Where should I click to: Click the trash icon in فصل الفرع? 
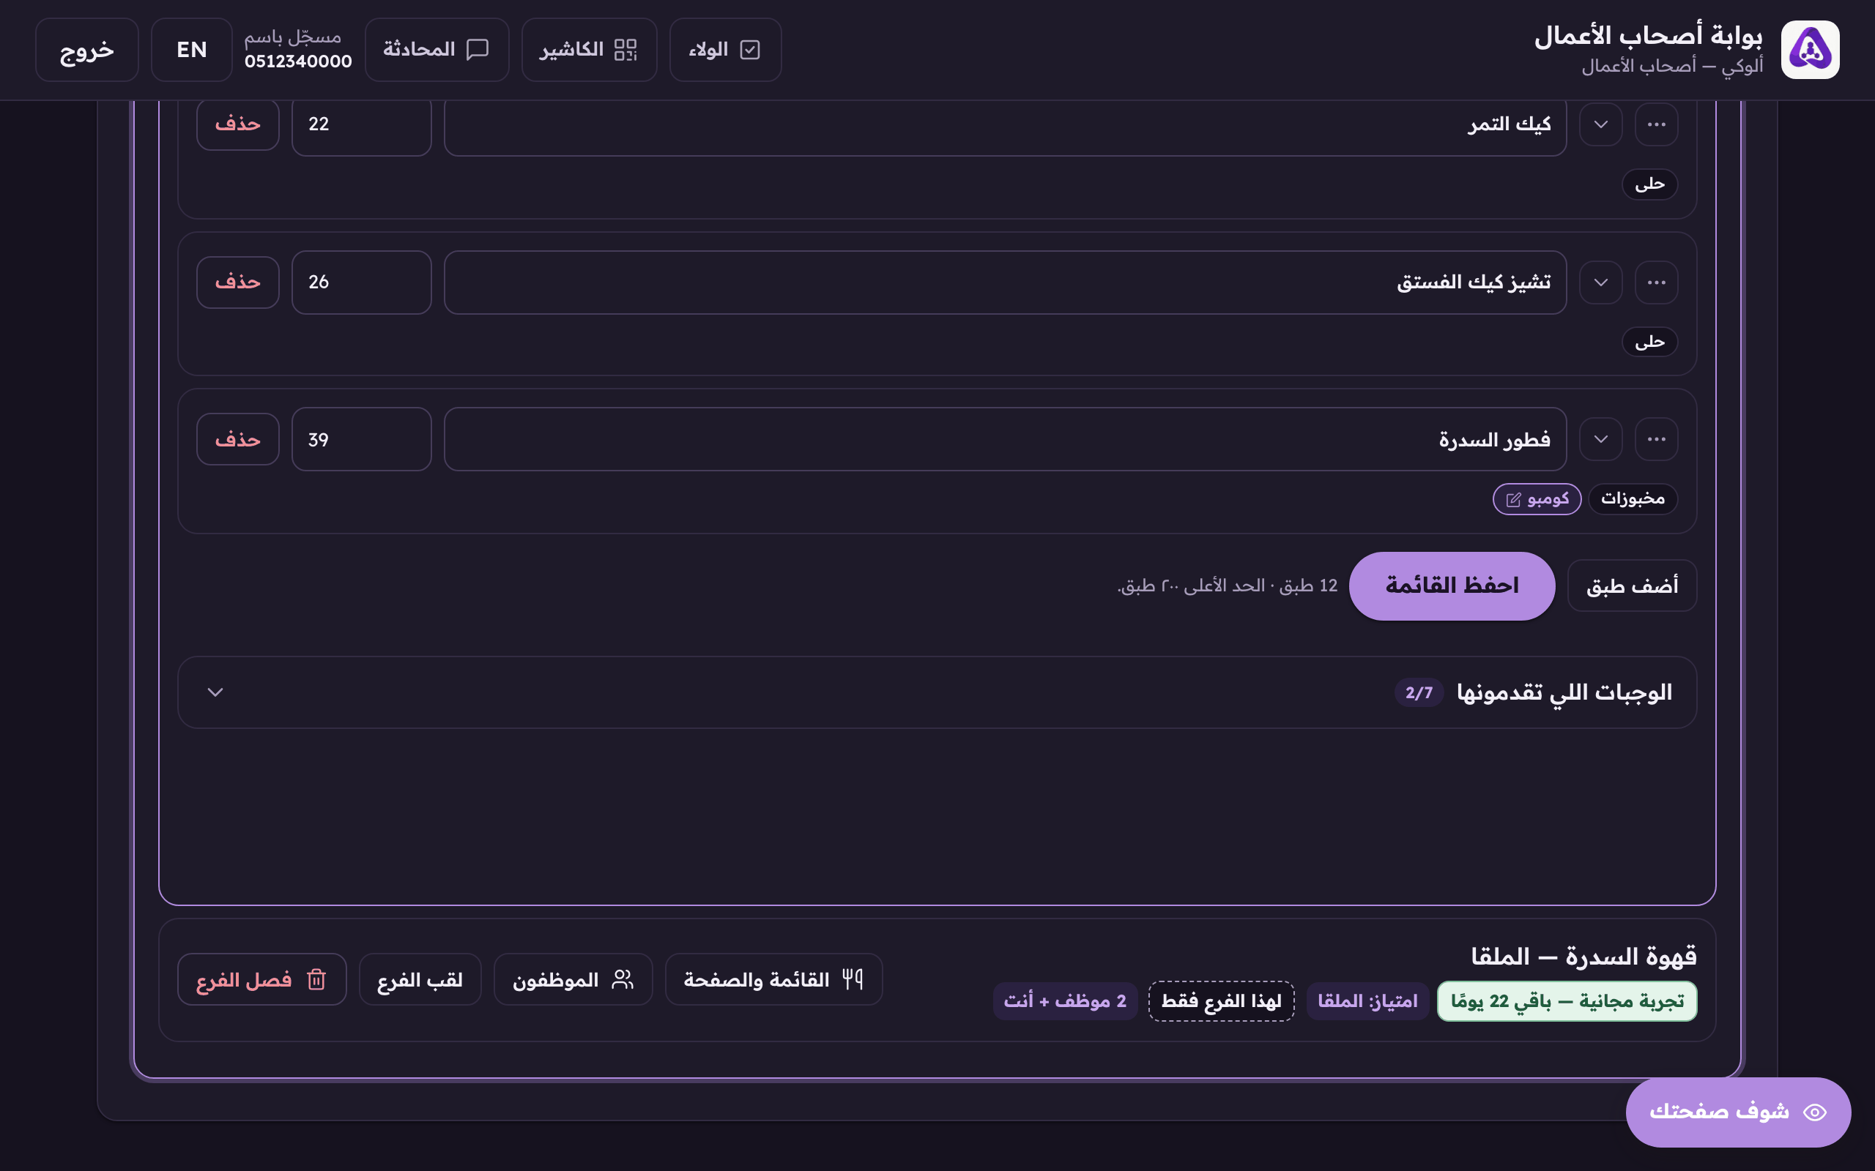316,980
